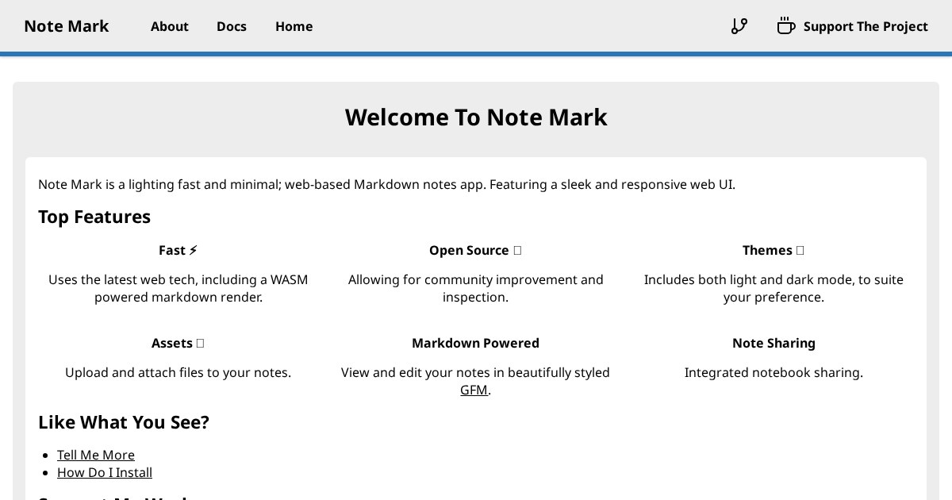
Task: Open the About menu item
Action: click(170, 26)
